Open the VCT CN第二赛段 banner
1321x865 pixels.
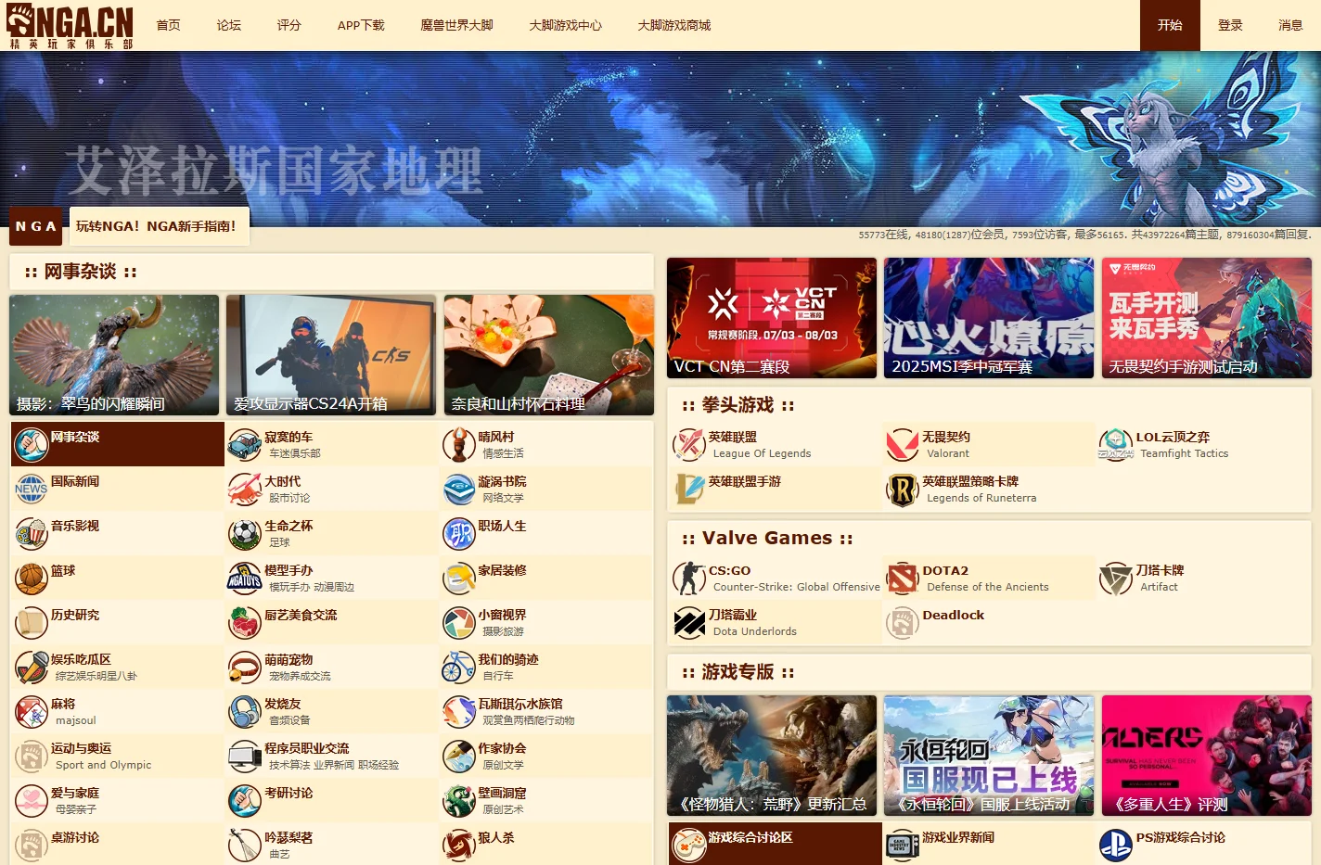(x=772, y=318)
